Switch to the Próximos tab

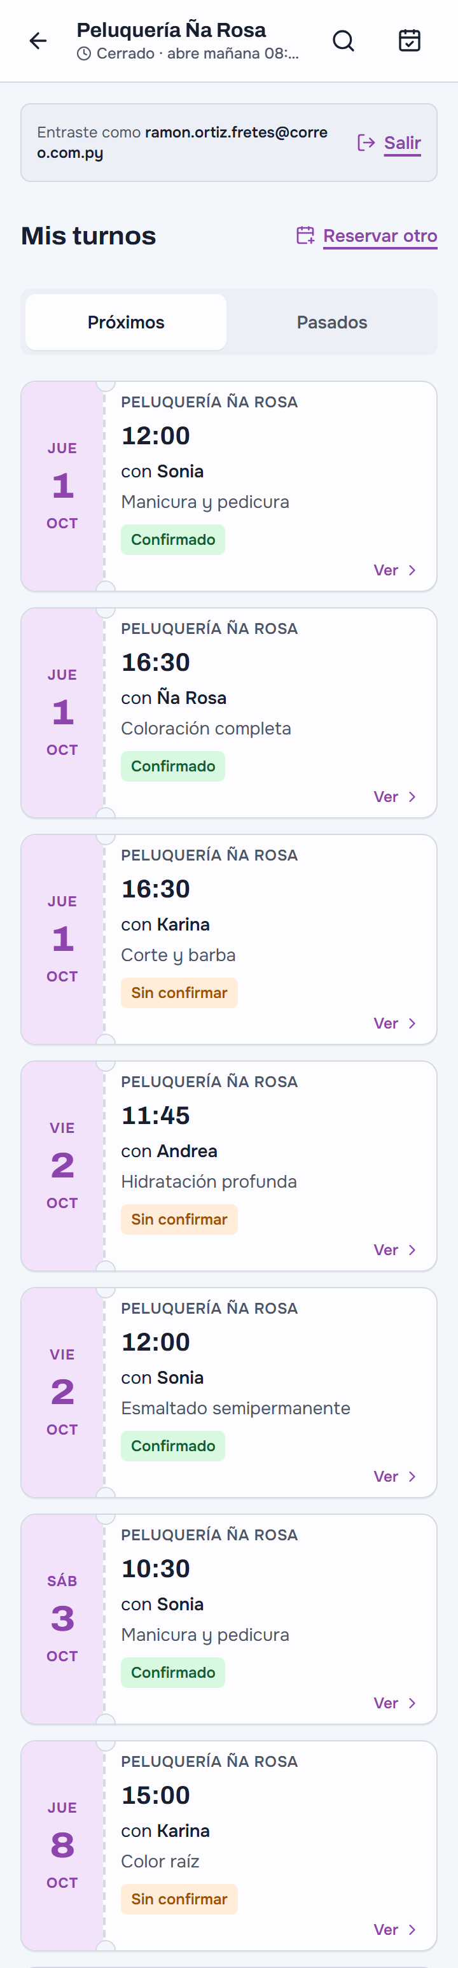click(126, 323)
